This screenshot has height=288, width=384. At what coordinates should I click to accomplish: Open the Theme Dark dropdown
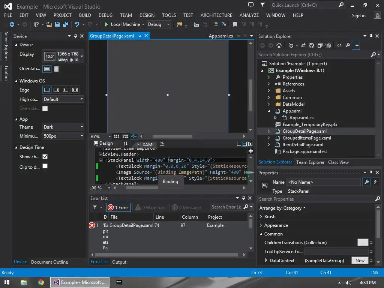(x=63, y=127)
